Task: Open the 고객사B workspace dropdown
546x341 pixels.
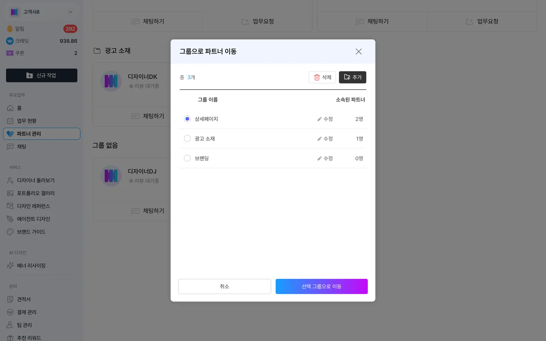Action: 41,12
